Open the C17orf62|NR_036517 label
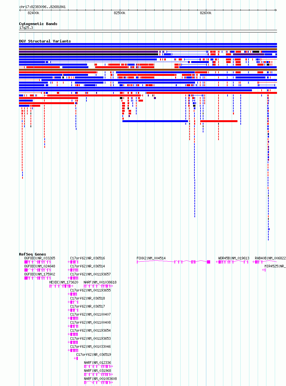Screen dimensions: 286x386 [x=87, y=306]
